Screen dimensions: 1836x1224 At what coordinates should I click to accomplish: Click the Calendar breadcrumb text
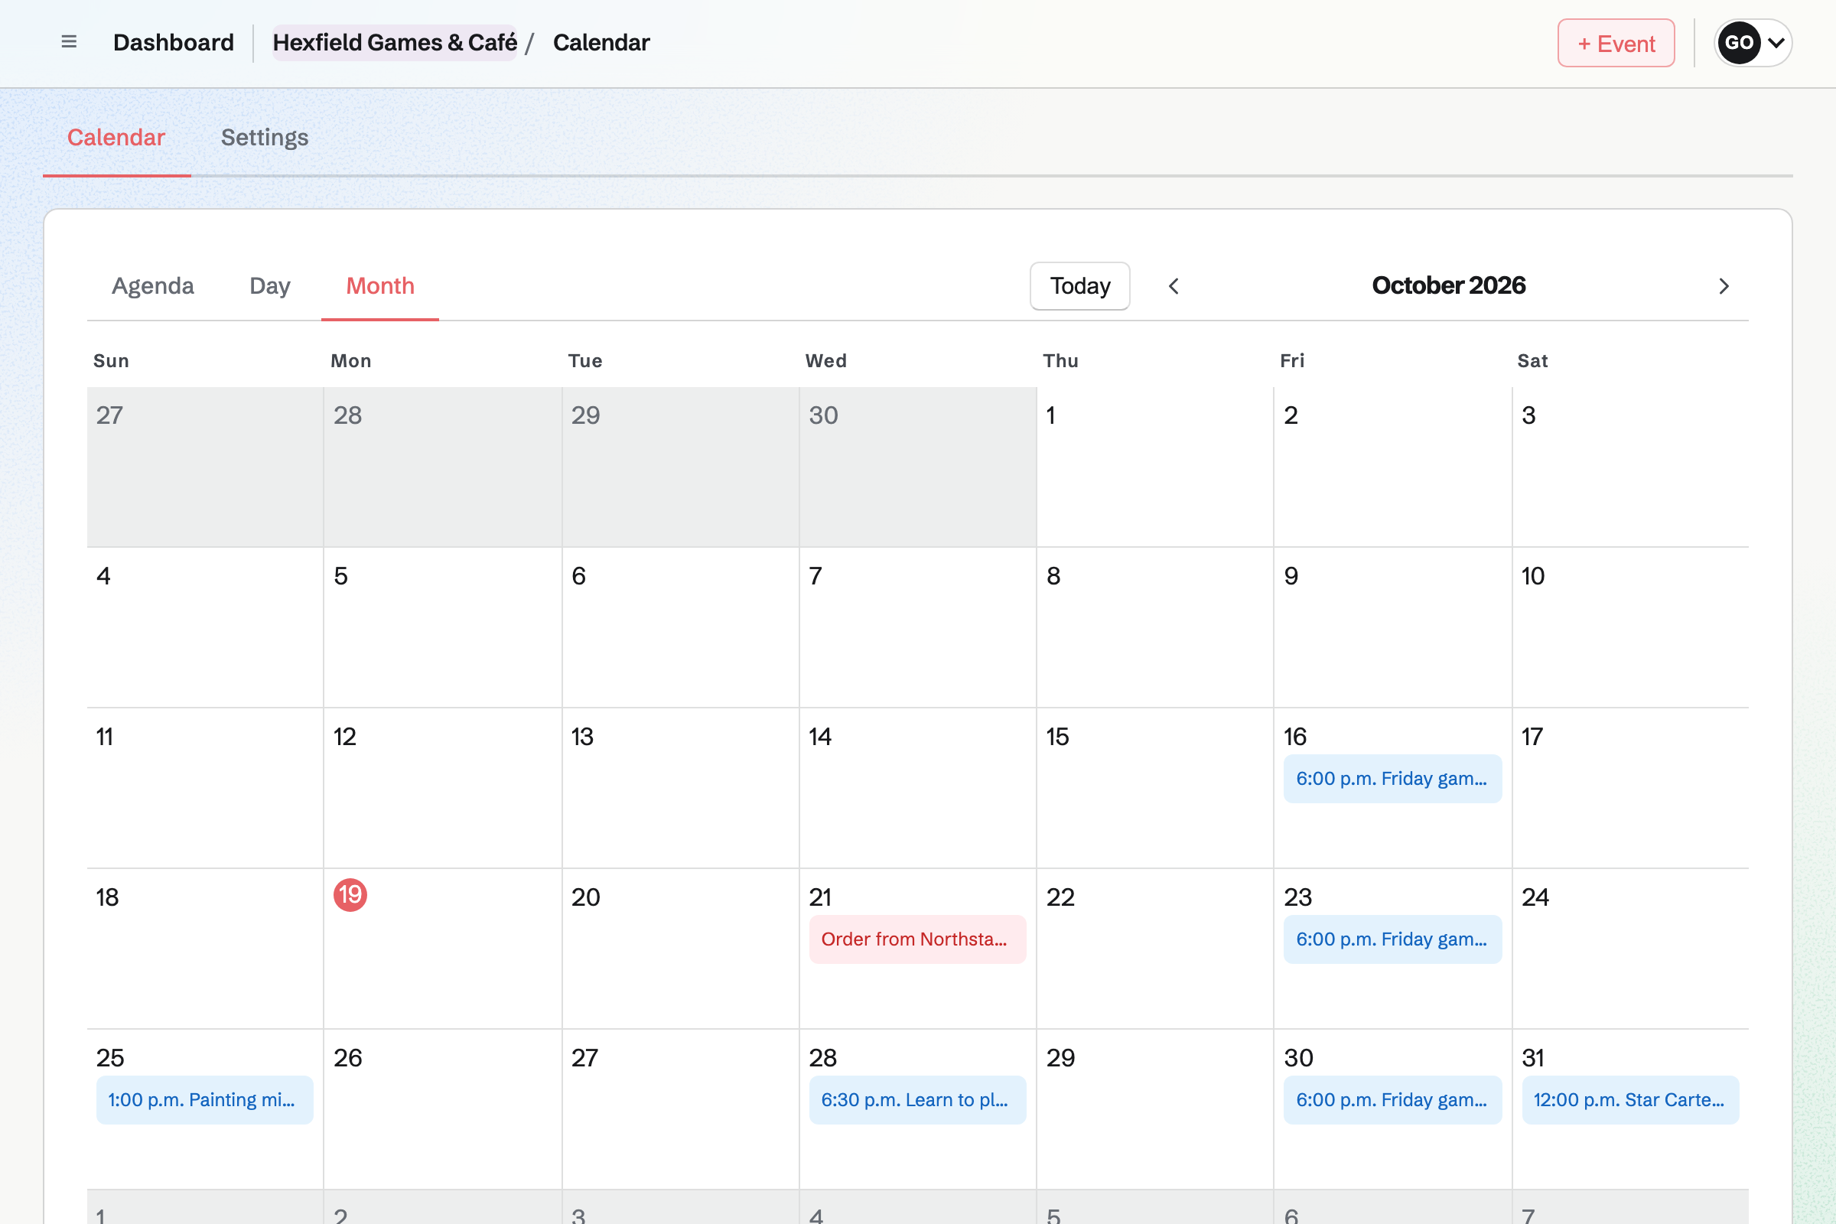tap(601, 42)
